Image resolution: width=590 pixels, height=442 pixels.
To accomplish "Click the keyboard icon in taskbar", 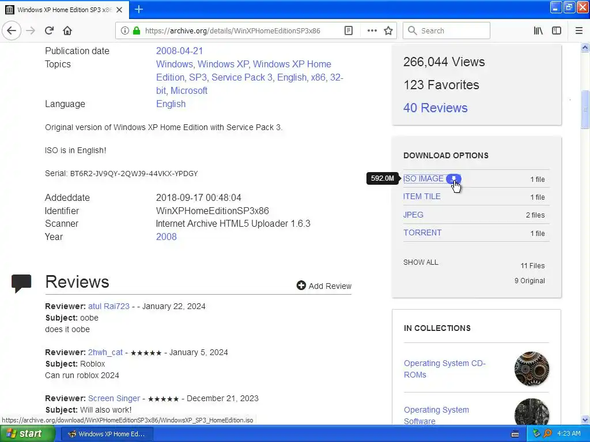I will (515, 434).
